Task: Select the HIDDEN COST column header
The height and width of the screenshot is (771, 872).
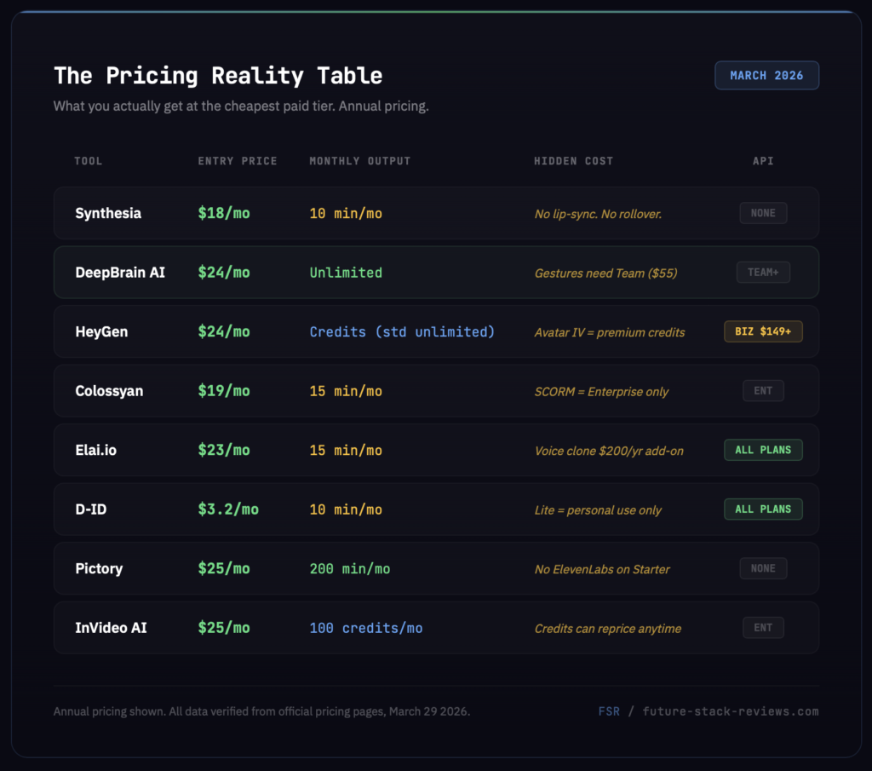Action: (x=572, y=161)
